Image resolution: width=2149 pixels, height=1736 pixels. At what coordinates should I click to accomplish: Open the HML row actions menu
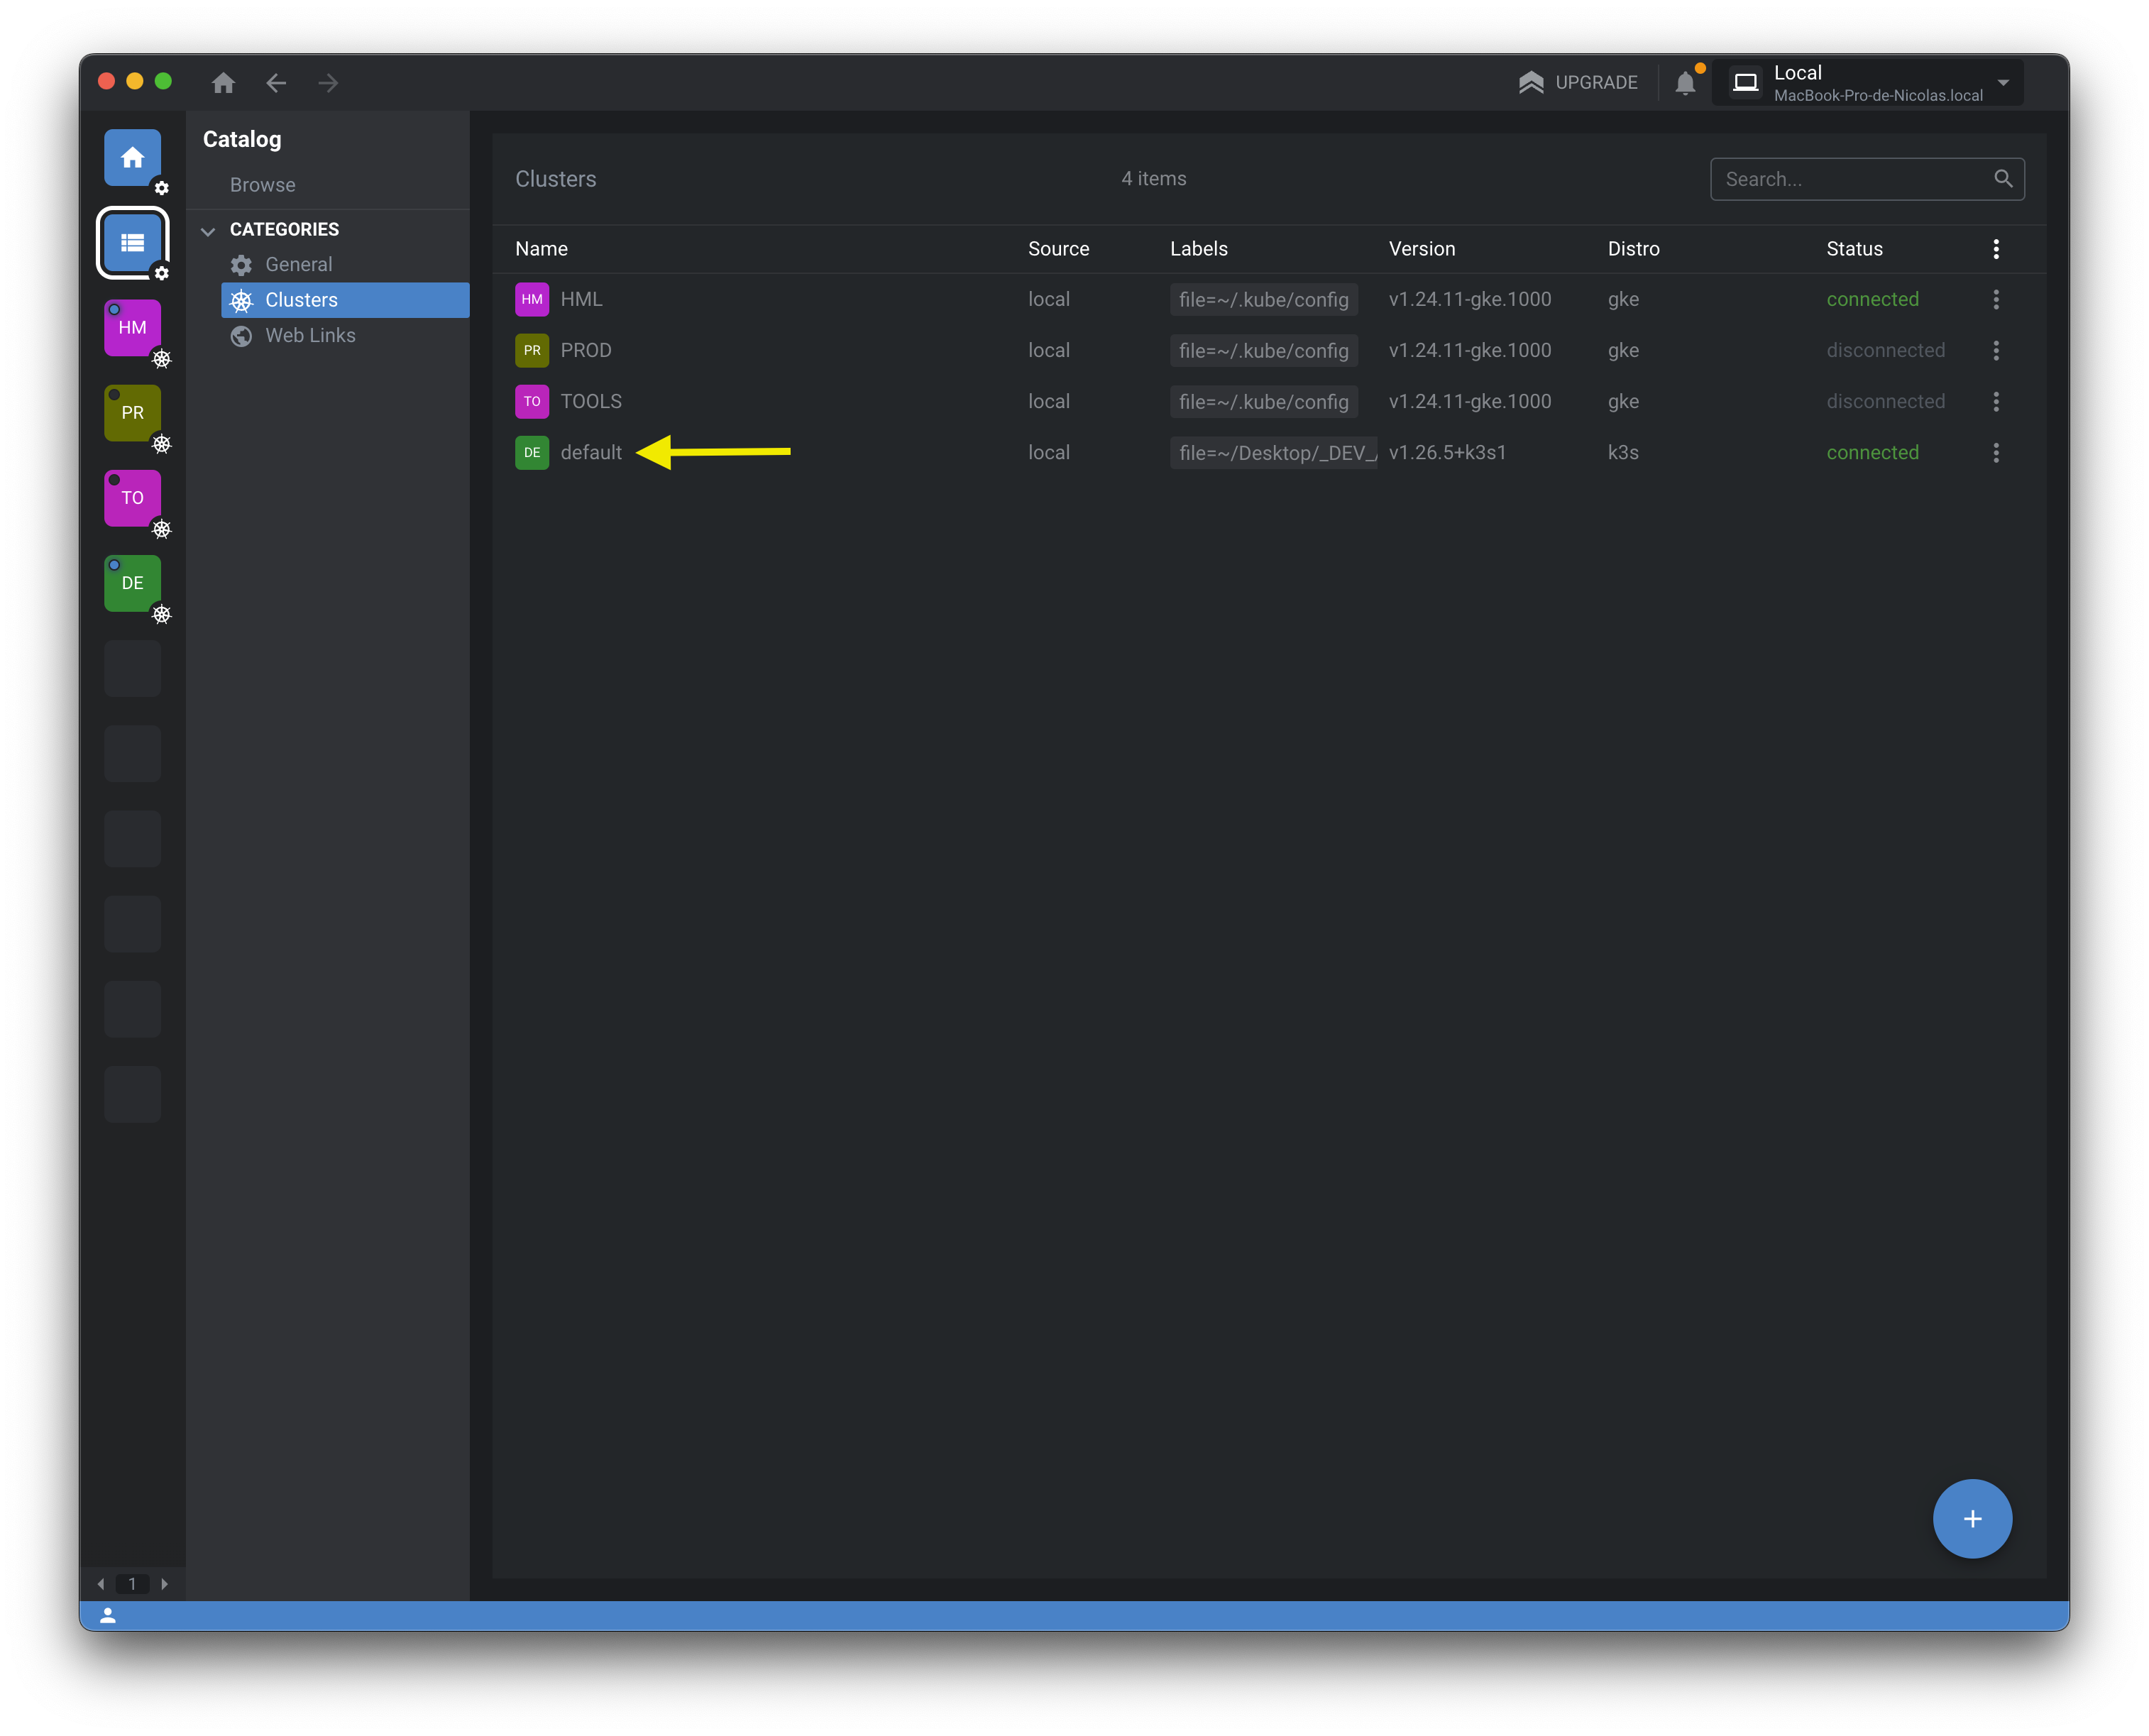coord(1995,299)
